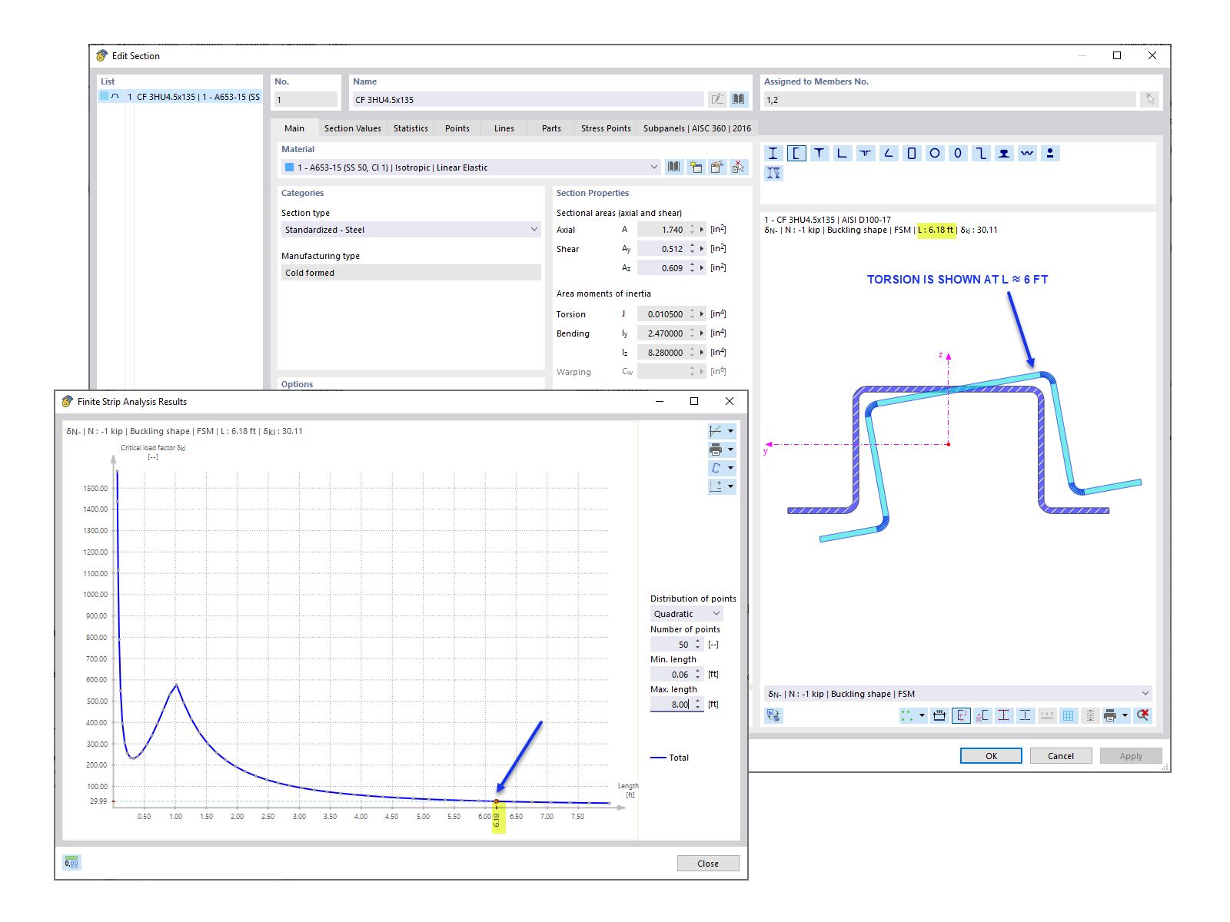
Task: Toggle dimension lines display in section view
Action: (x=939, y=715)
